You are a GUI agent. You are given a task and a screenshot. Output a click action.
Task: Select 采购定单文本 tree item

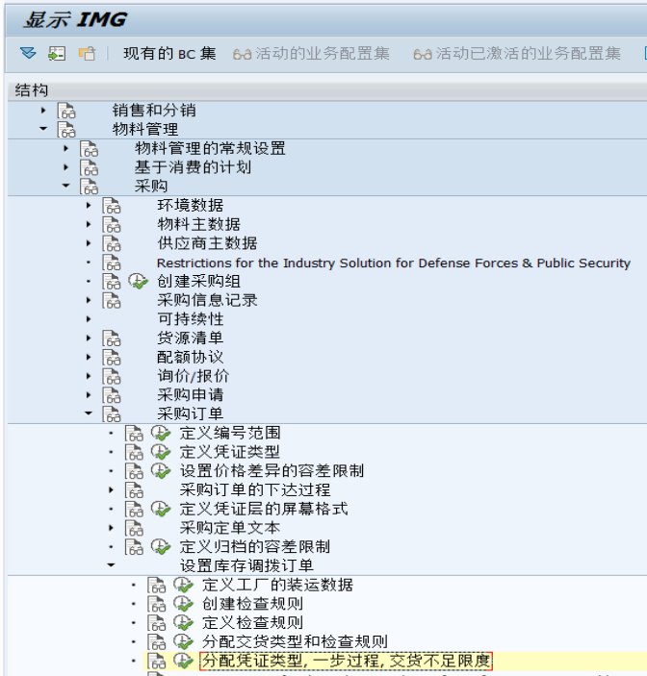pos(229,528)
